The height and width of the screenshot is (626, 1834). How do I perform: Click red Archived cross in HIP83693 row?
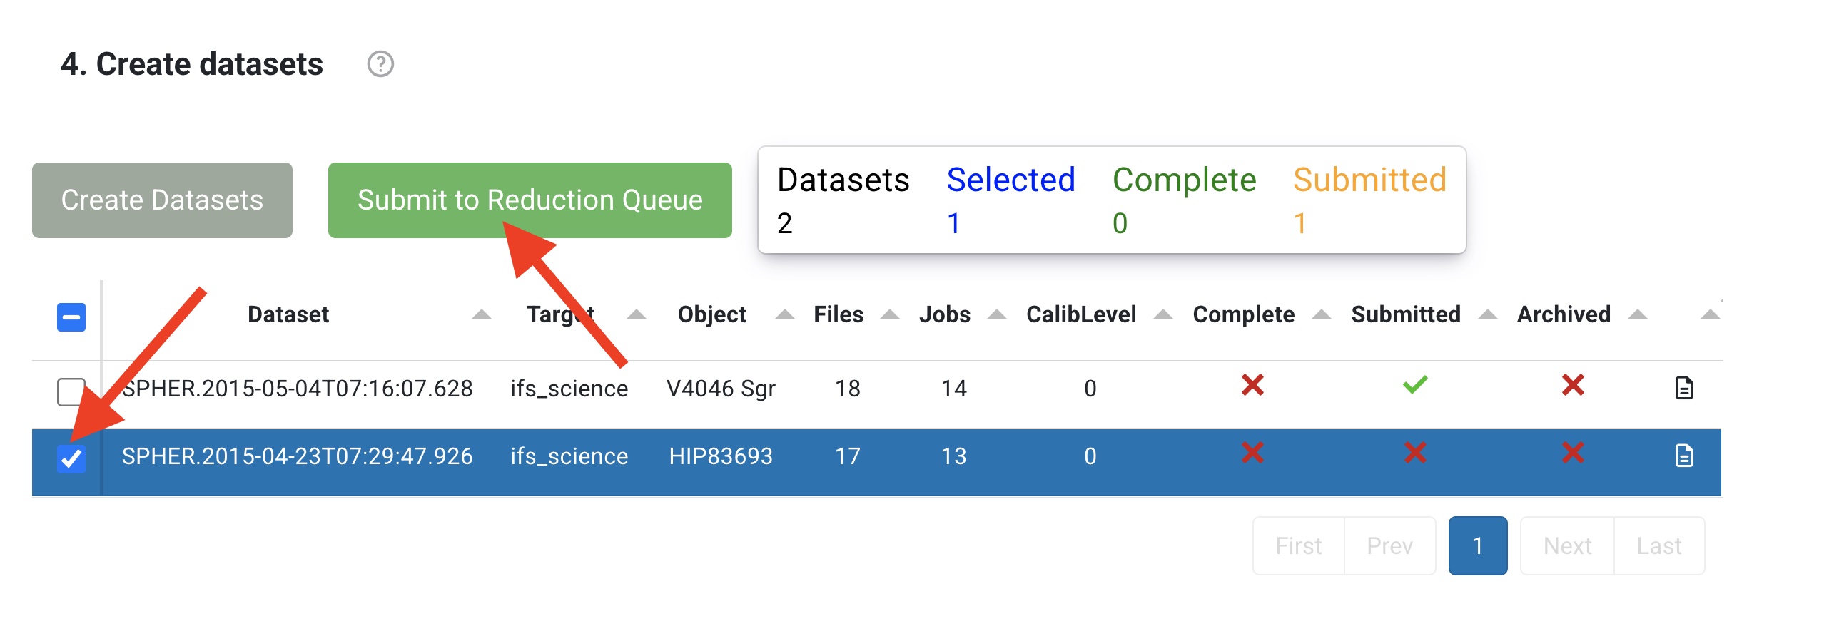tap(1573, 453)
